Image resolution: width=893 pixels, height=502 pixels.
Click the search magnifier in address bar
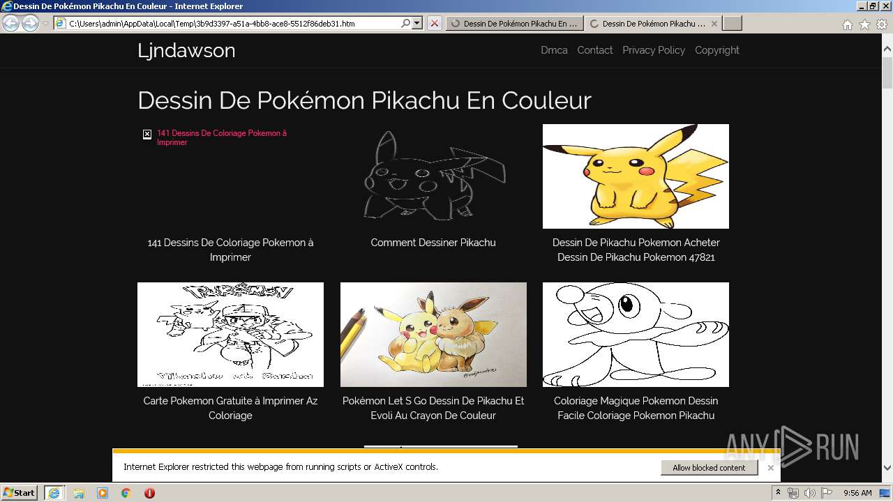click(406, 23)
